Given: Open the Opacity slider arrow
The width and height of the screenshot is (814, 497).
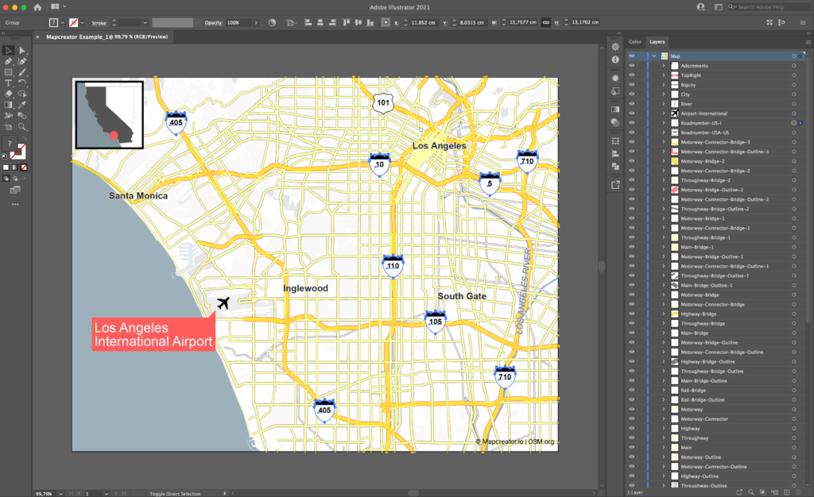Looking at the screenshot, I should click(256, 23).
